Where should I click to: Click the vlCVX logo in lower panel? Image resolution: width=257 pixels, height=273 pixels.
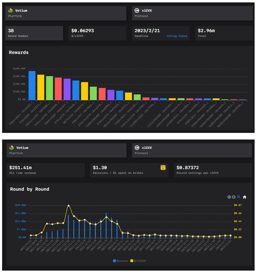(x=137, y=148)
